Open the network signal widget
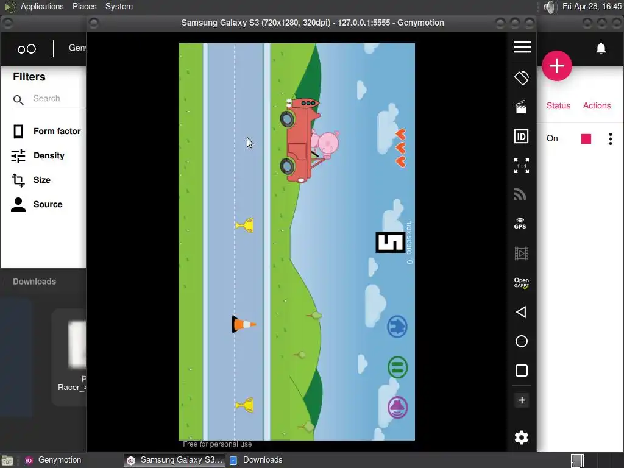Image resolution: width=624 pixels, height=468 pixels. (520, 194)
